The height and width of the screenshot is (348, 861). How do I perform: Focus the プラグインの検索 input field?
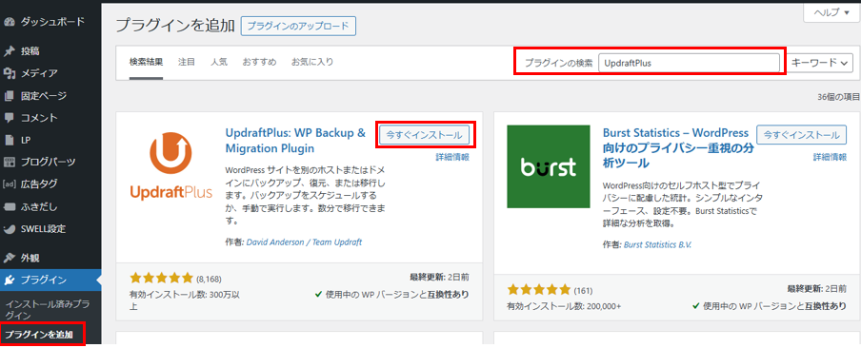click(690, 63)
